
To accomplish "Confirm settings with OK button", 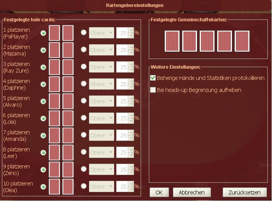I will coord(159,192).
